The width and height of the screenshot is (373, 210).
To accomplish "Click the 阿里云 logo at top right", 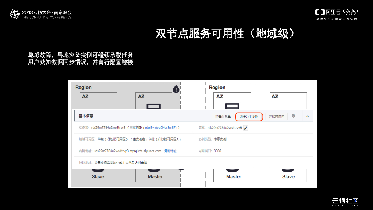I will click(x=328, y=12).
